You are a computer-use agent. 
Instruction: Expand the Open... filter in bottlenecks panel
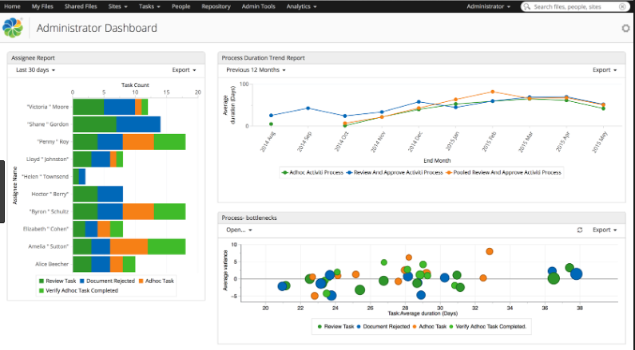239,230
